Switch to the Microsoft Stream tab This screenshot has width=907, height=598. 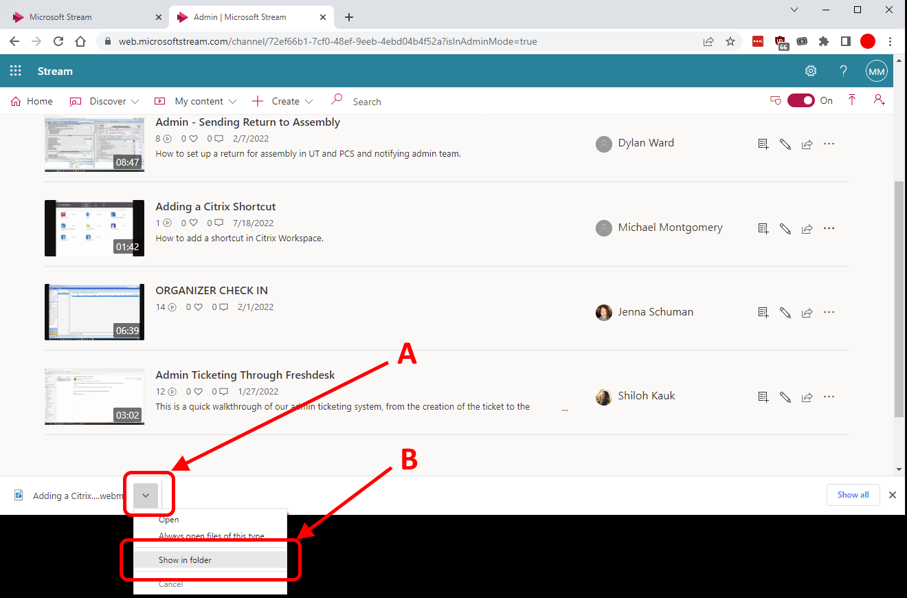(87, 16)
